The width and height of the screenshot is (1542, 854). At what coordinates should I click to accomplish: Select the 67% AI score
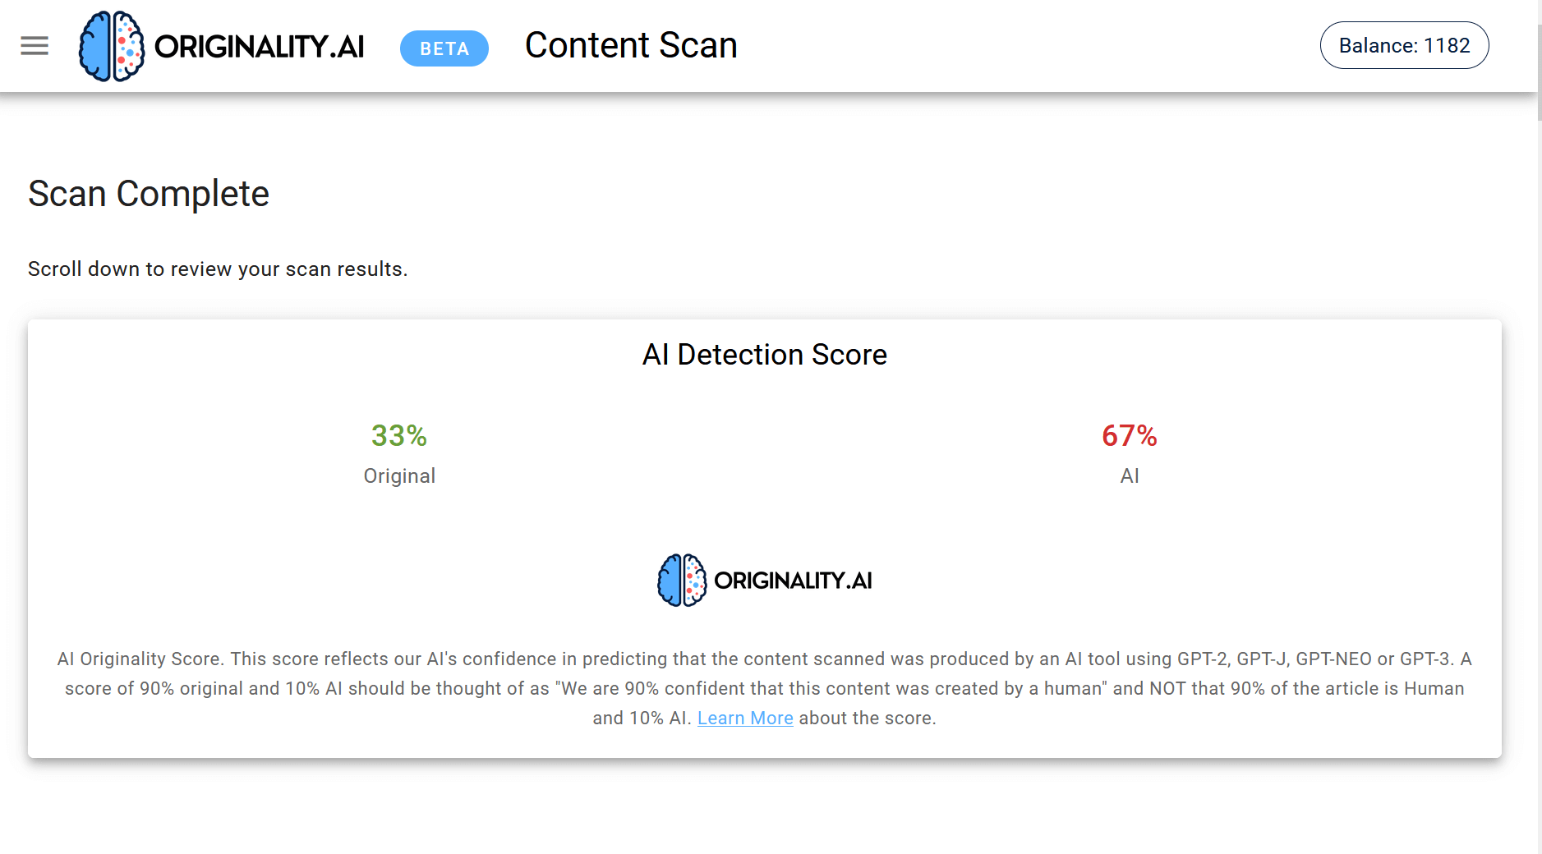point(1130,435)
